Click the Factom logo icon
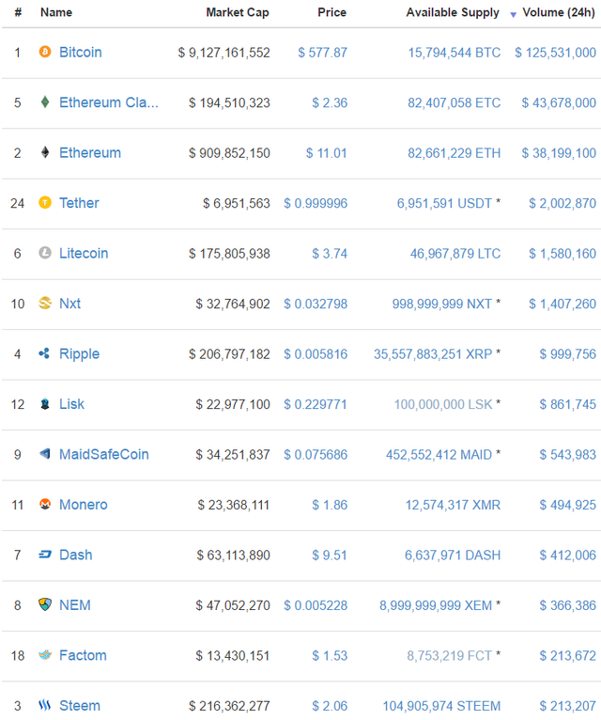Image resolution: width=601 pixels, height=720 pixels. 45,655
